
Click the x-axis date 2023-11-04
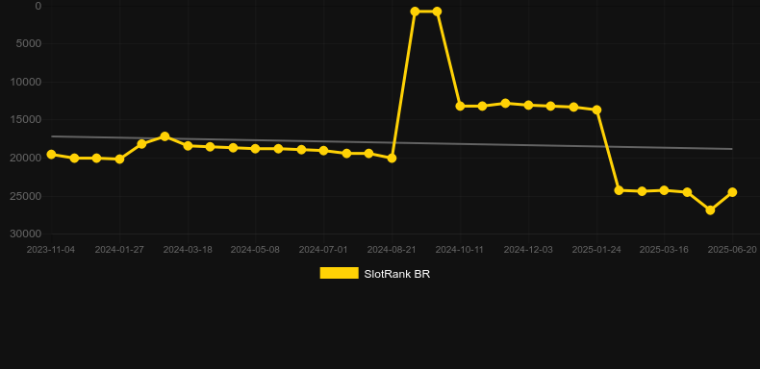point(51,250)
